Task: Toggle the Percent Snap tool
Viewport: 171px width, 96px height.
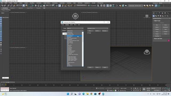Action: pyautogui.click(x=69, y=6)
